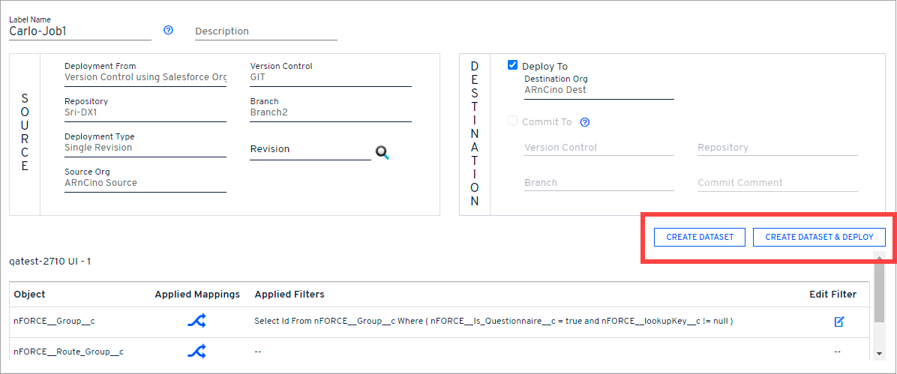The height and width of the screenshot is (374, 897).
Task: Open the Repository dropdown showing Sri-DX1
Action: (x=145, y=112)
